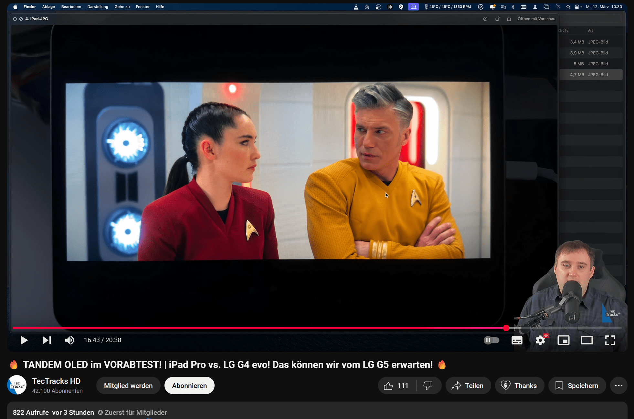This screenshot has width=634, height=419.
Task: Mute the video volume
Action: (69, 340)
